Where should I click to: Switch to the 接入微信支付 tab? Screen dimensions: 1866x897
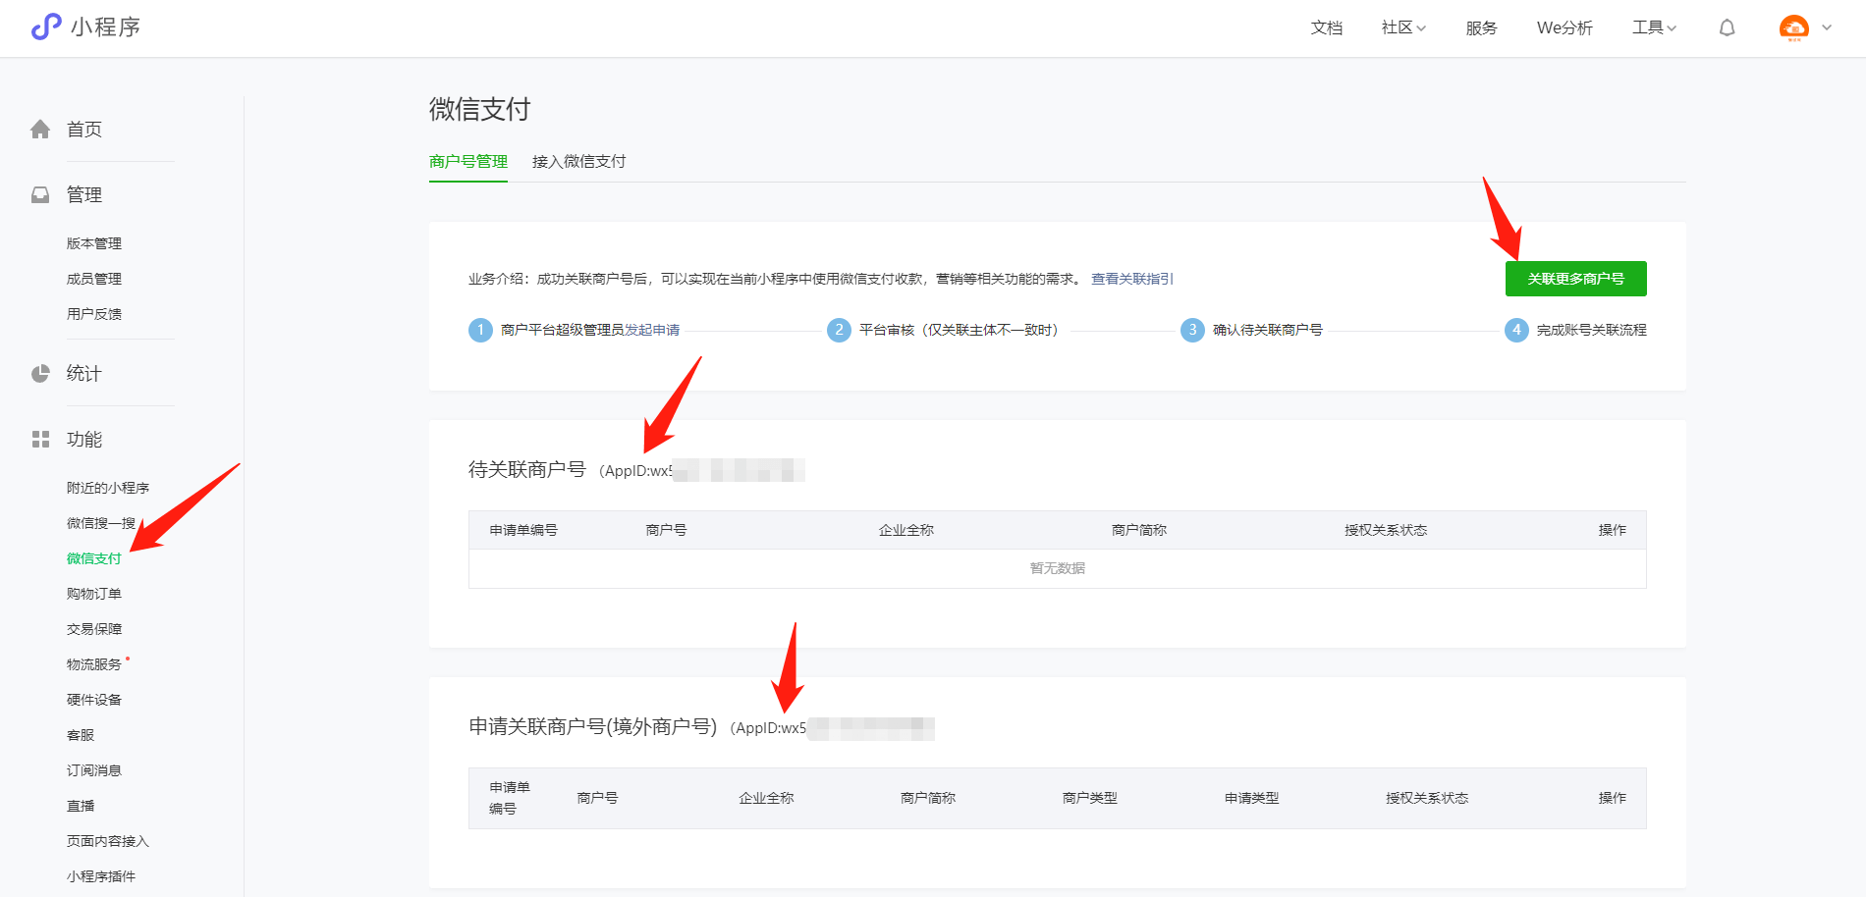tap(578, 162)
